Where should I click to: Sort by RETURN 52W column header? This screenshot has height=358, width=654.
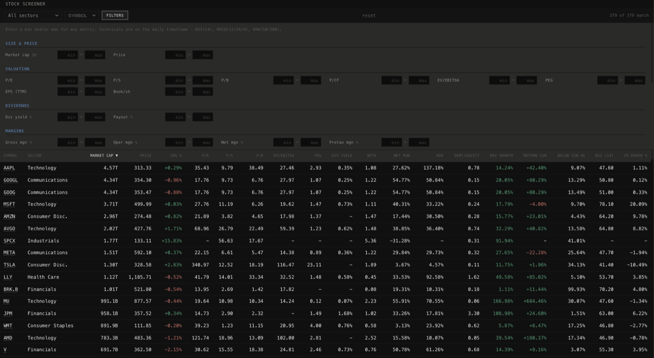535,156
